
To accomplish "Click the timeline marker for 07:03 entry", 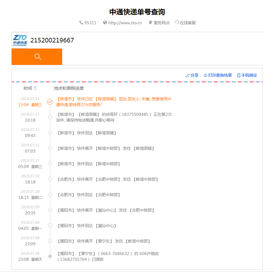I will tap(50, 148).
